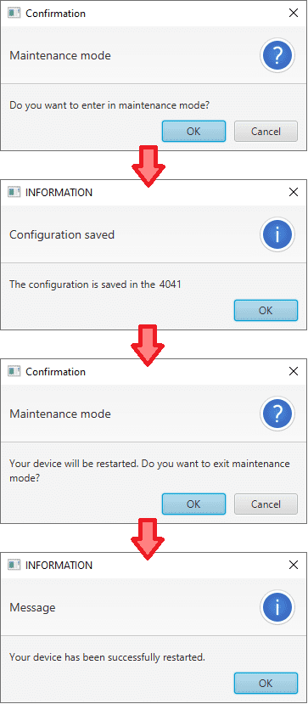Screen dimensions: 308x704
Task: Confirm exit maintenance mode with OK
Action: (x=193, y=504)
